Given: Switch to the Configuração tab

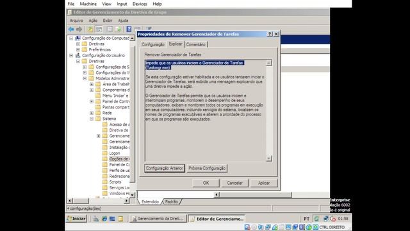Looking at the screenshot, I should (x=153, y=44).
